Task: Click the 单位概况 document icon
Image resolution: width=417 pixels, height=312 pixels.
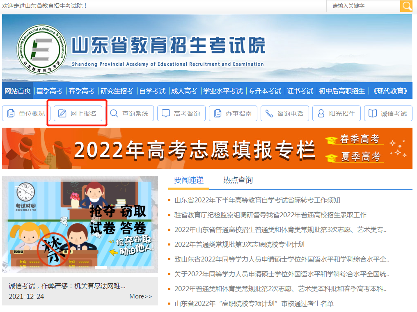Action: [x=10, y=113]
